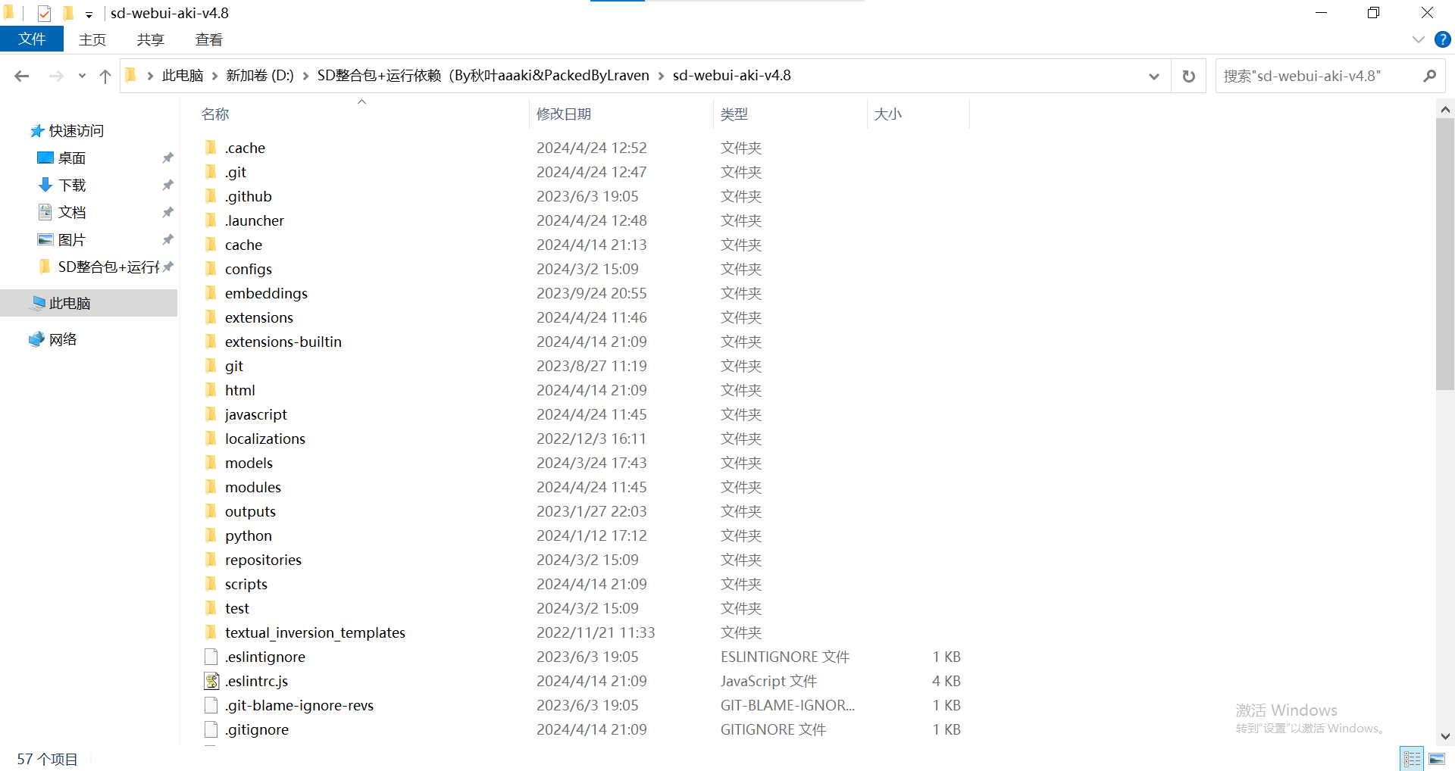Image resolution: width=1455 pixels, height=771 pixels.
Task: Select 桌面 in Quick access
Action: tap(72, 158)
